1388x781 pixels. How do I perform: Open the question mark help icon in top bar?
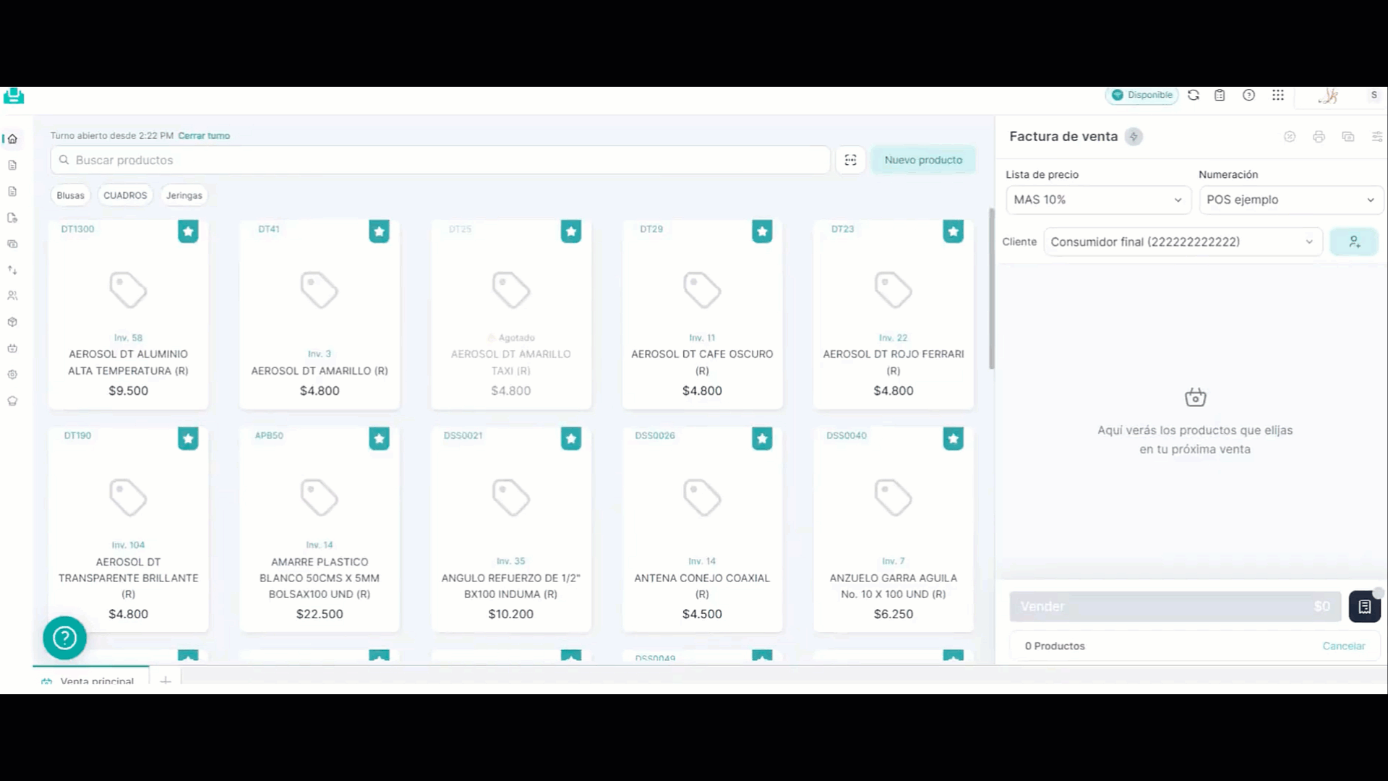click(1248, 95)
